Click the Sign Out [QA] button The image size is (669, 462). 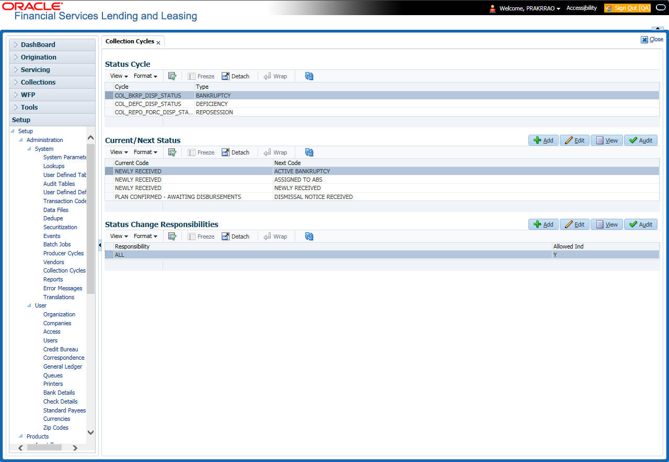point(627,8)
